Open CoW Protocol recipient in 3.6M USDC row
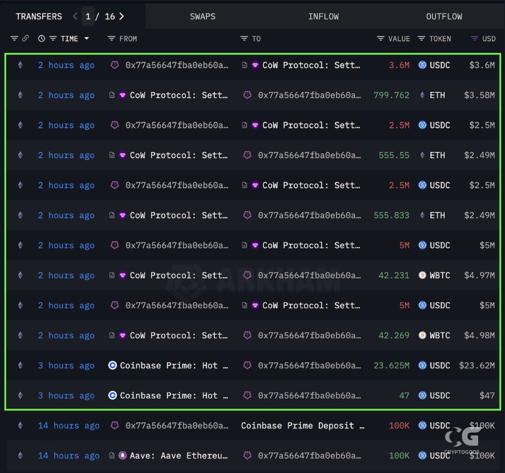 coord(311,65)
